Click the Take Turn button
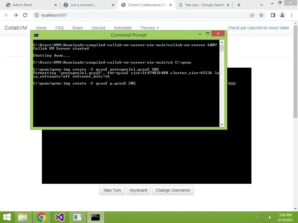298x223 pixels. coord(112,190)
